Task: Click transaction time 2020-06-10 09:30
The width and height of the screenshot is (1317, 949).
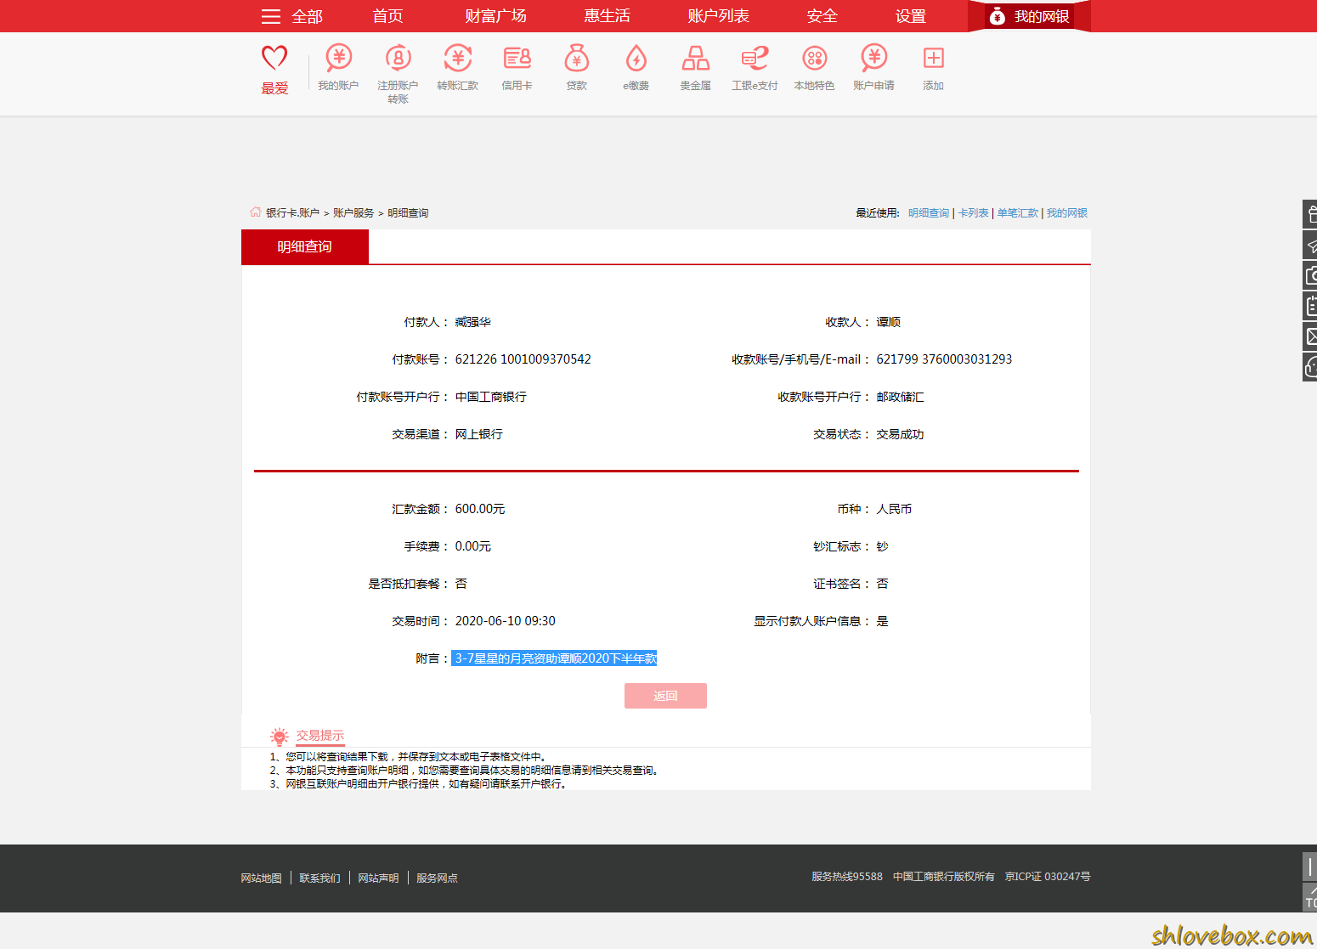Action: [x=505, y=621]
